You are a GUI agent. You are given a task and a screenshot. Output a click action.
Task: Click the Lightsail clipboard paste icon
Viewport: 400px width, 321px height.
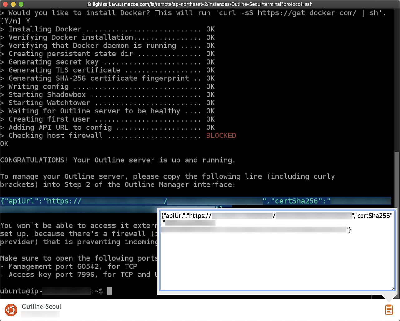pos(388,309)
